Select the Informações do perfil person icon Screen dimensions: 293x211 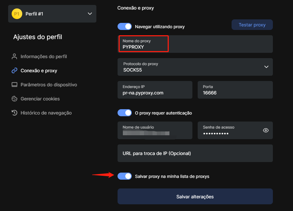coord(14,56)
